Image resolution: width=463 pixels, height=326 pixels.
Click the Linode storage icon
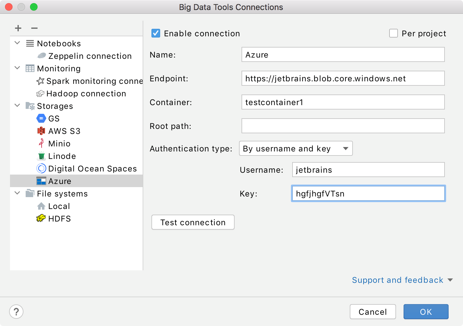[41, 156]
